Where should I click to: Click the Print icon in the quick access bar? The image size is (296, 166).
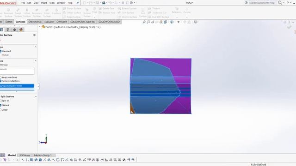click(x=104, y=3)
